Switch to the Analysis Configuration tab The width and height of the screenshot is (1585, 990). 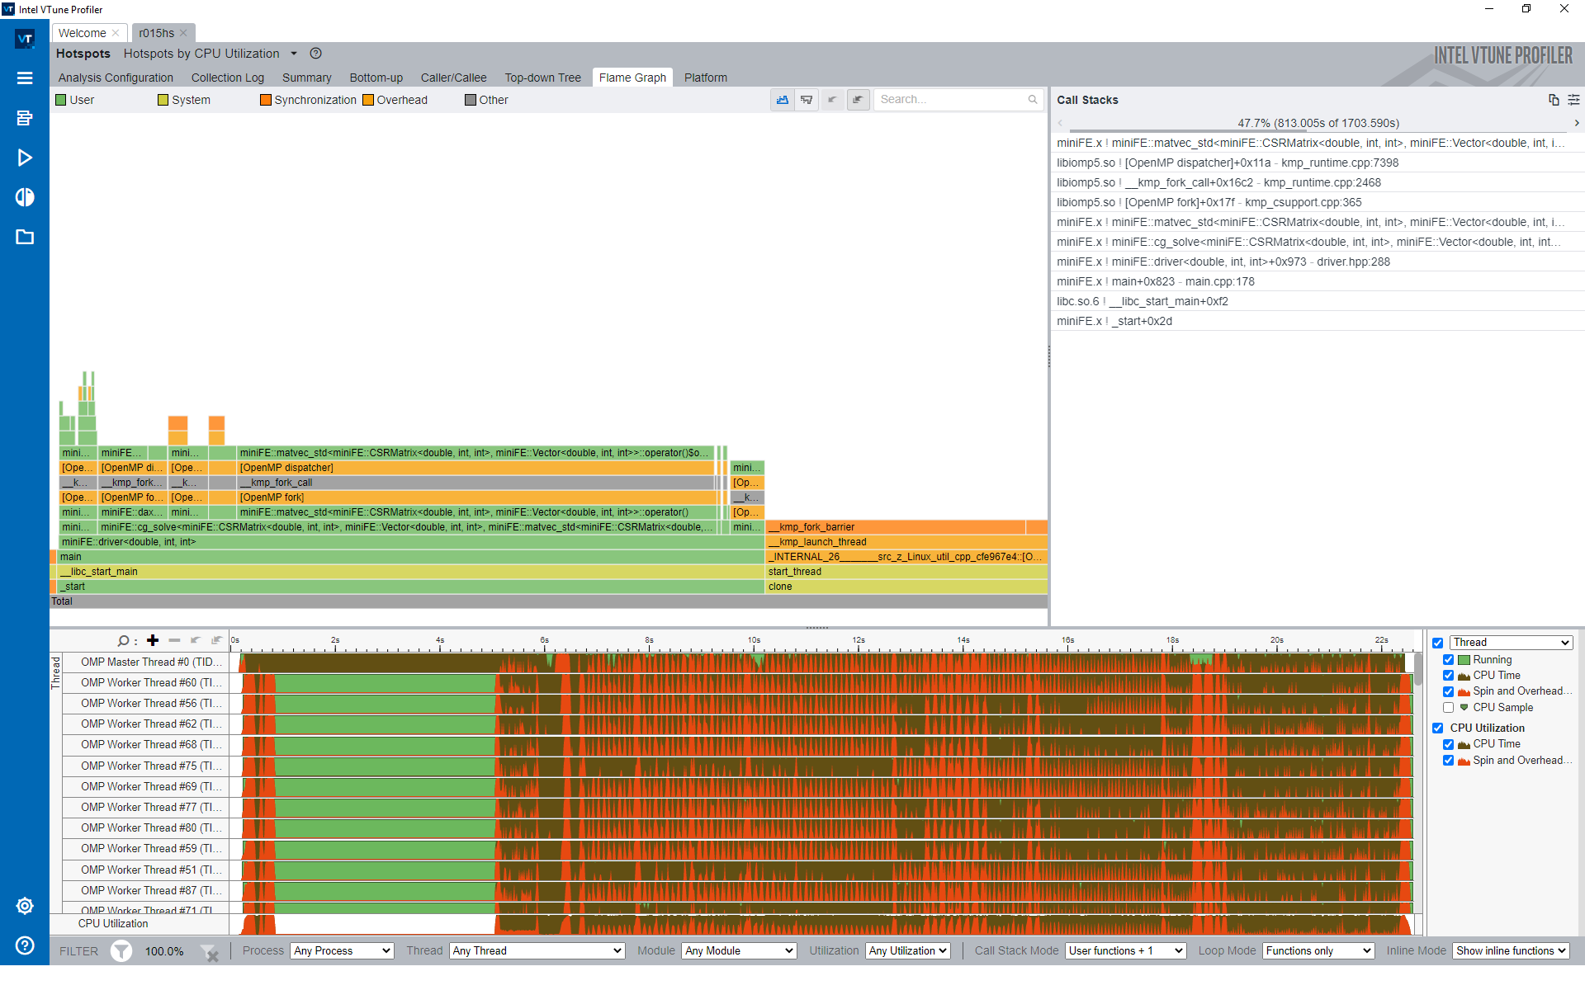(x=116, y=78)
